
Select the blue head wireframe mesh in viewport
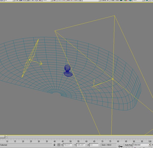tap(68, 70)
